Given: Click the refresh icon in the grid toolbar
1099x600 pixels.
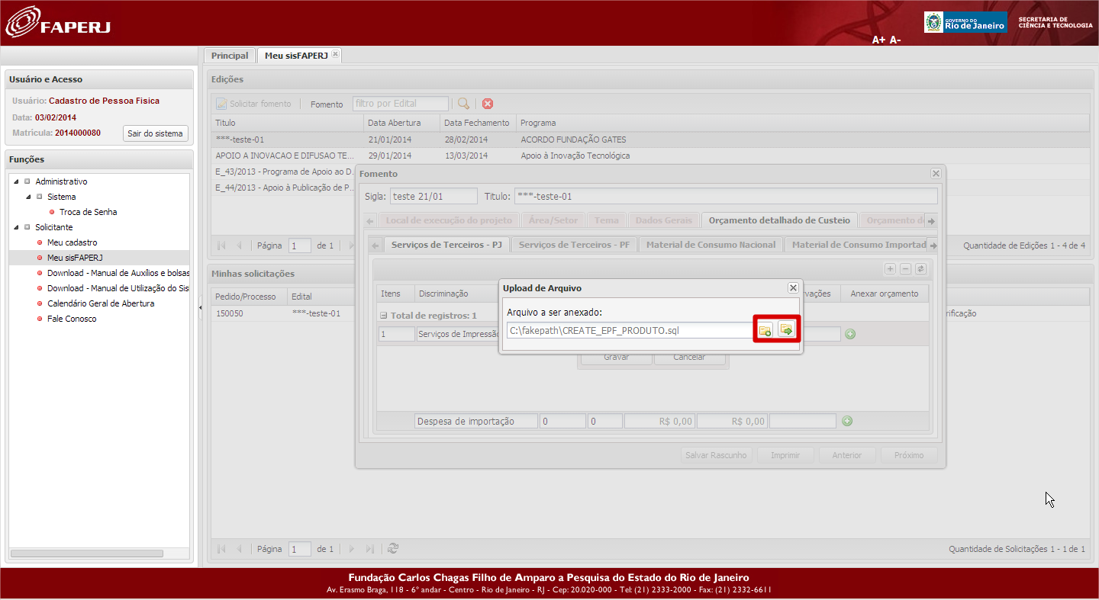Looking at the screenshot, I should coord(920,269).
